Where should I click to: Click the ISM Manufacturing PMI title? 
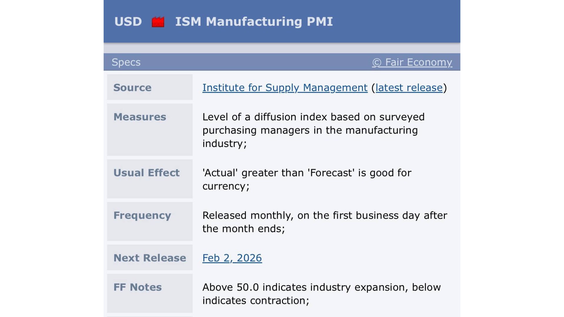[x=254, y=21]
